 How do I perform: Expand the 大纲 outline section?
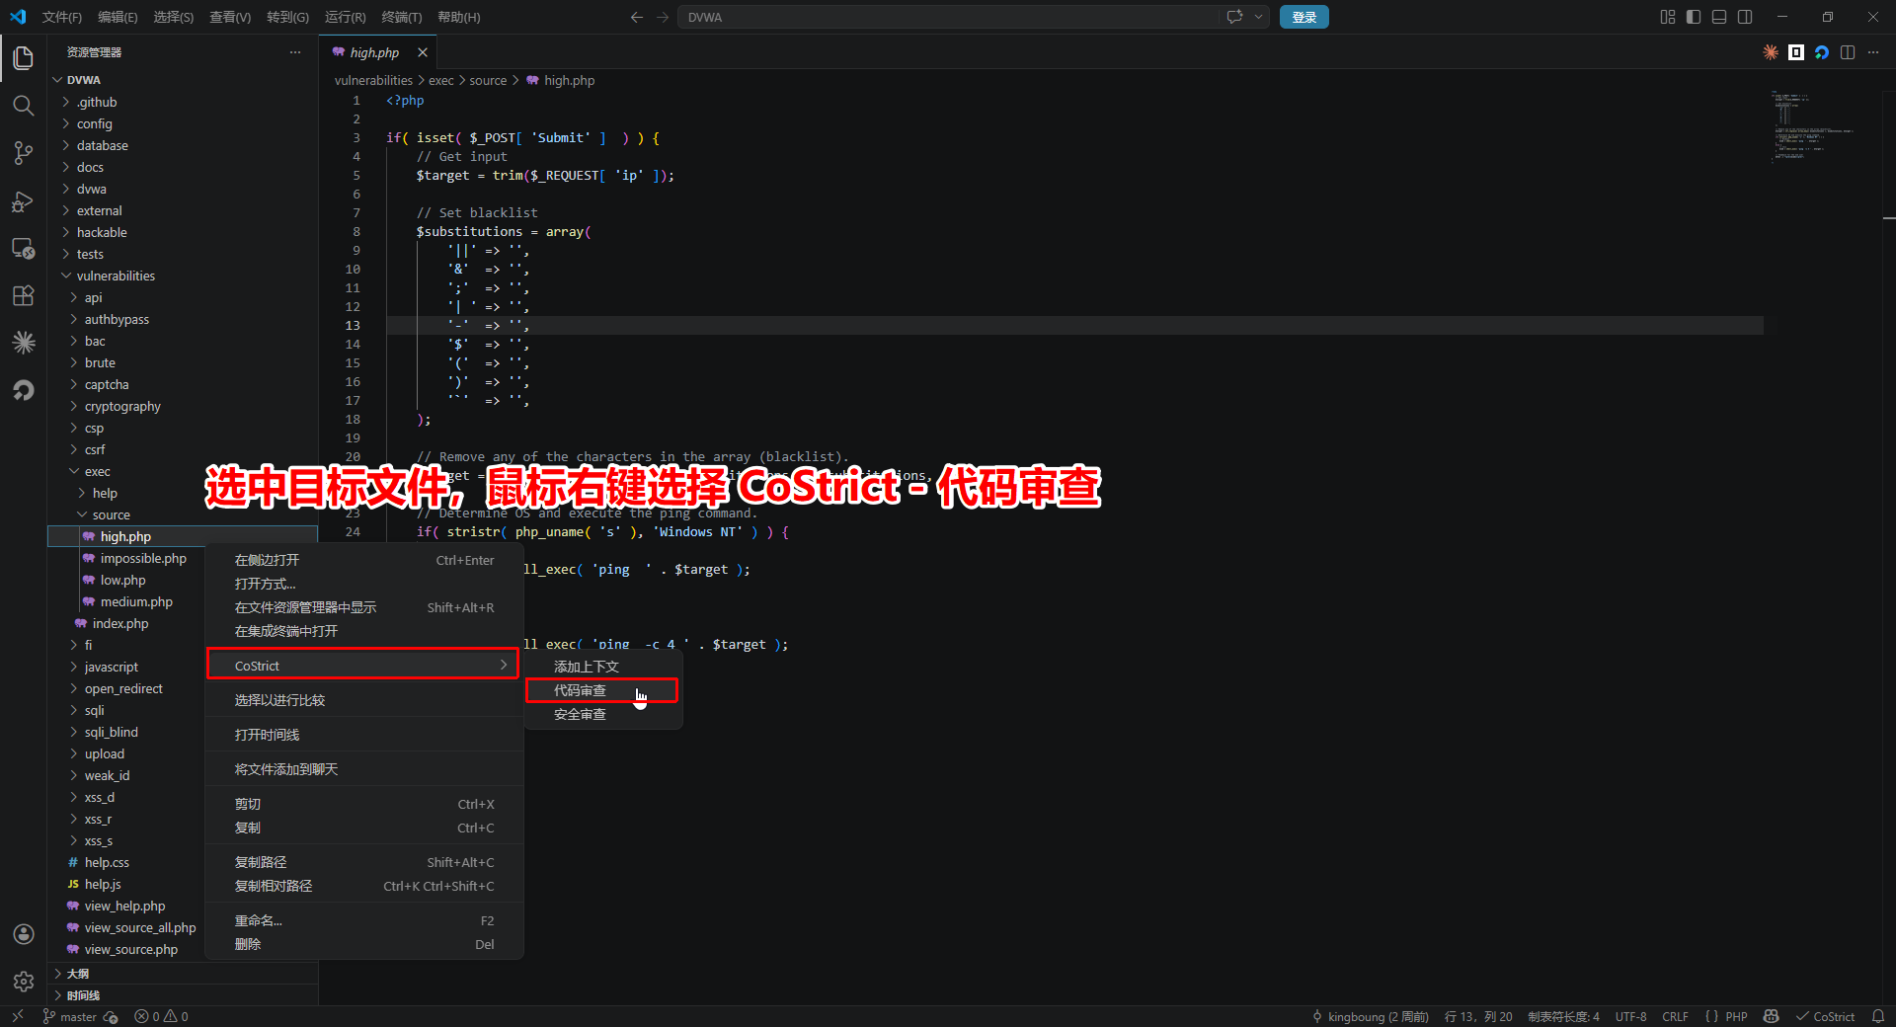coord(77,974)
